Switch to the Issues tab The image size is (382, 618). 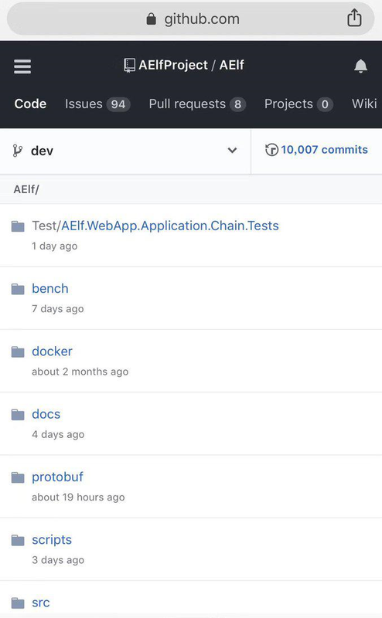coord(97,104)
